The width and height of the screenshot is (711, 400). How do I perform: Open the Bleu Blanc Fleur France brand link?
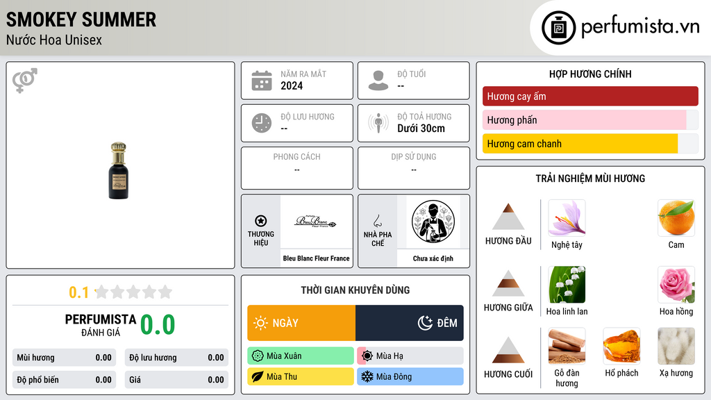pyautogui.click(x=316, y=258)
